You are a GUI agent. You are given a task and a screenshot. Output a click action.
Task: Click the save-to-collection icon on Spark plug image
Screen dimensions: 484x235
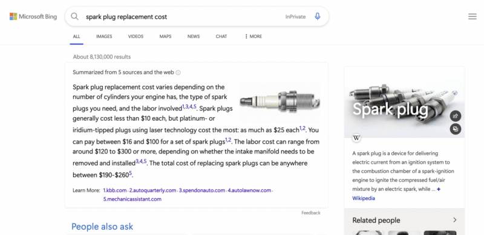click(456, 129)
